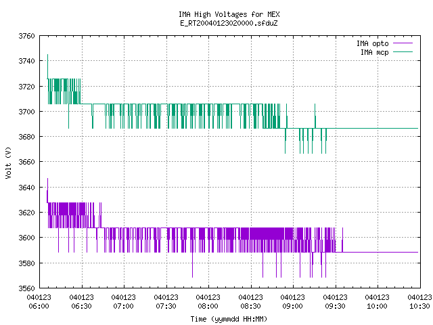Click the 3700 y-axis tick label
433x325 pixels.
[27, 112]
